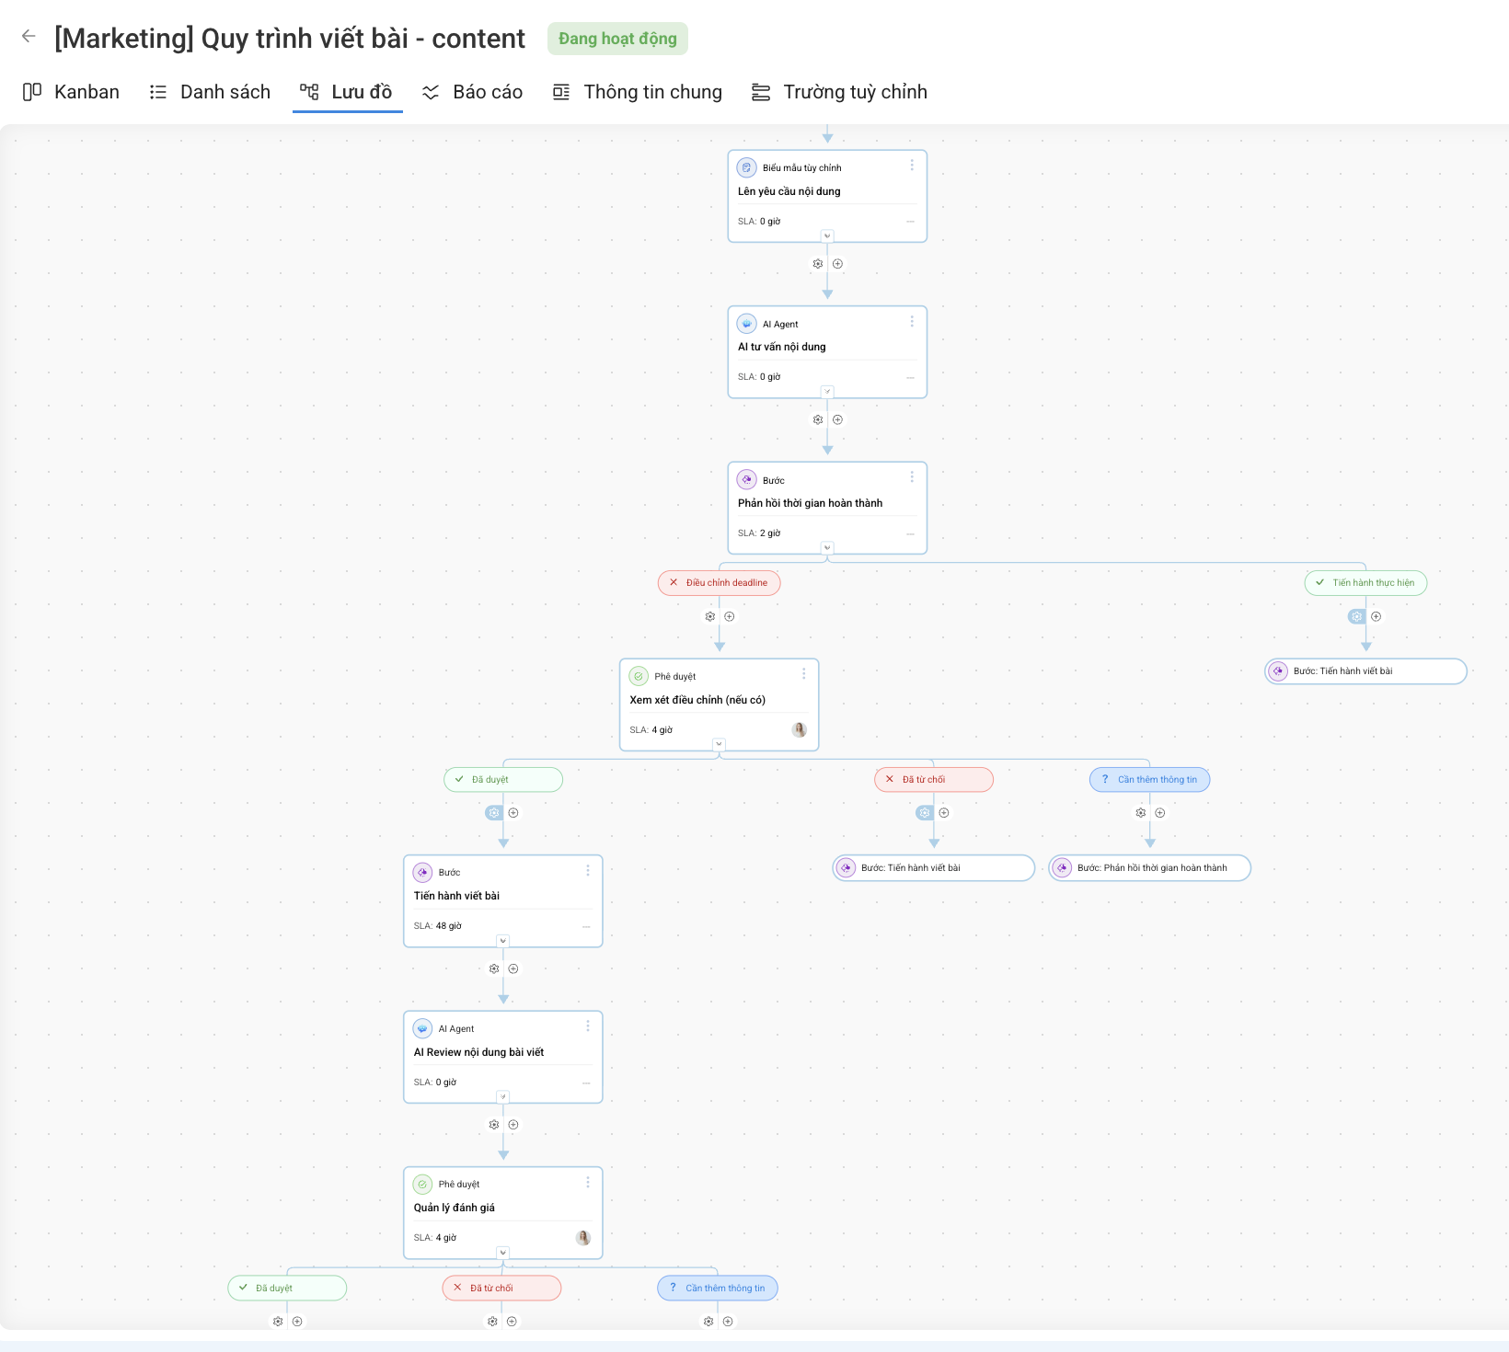Open three-dot menu on AI tư vấn nội dung
This screenshot has width=1509, height=1352.
pos(912,322)
